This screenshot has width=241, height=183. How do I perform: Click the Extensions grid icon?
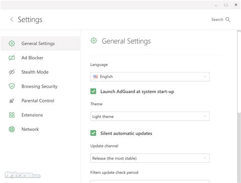(12, 115)
